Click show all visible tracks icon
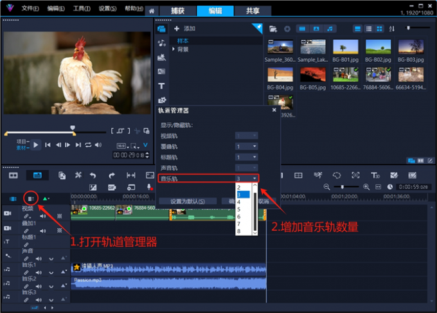The height and width of the screenshot is (313, 437). pos(13,199)
